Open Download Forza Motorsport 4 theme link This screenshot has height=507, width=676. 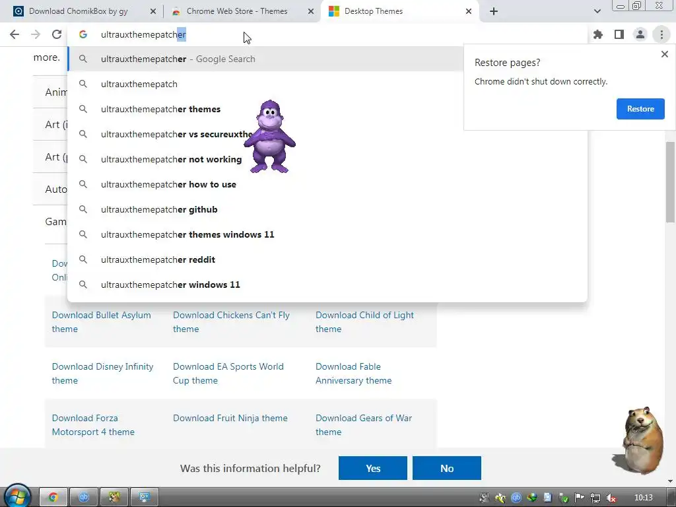click(x=93, y=425)
